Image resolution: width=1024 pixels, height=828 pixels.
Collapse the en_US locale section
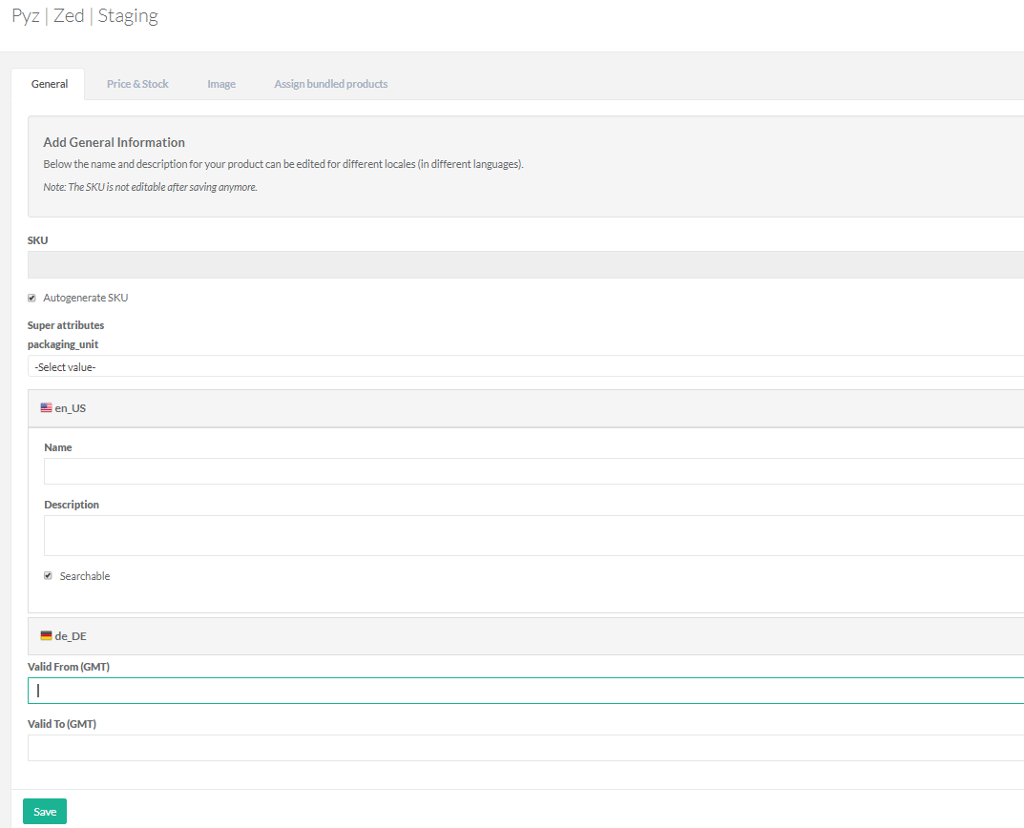(x=526, y=408)
